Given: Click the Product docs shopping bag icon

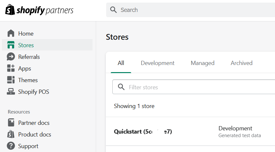Looking at the screenshot, I should (11, 135).
